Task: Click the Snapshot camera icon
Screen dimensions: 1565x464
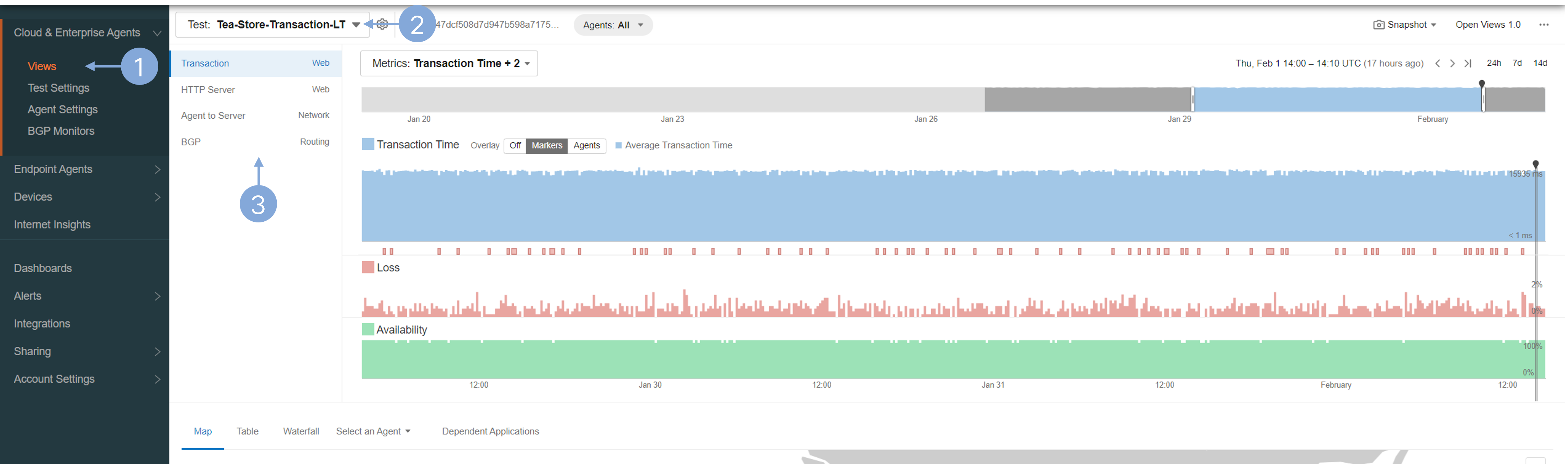Action: (x=1379, y=25)
